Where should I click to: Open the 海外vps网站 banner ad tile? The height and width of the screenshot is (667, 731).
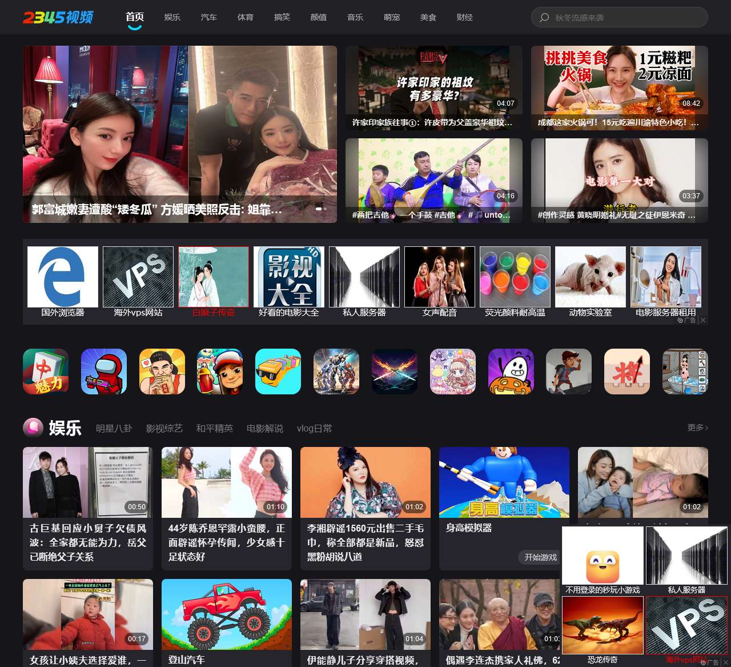[x=138, y=282]
